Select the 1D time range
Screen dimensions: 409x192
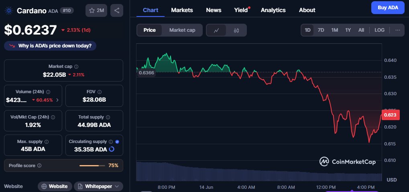307,30
